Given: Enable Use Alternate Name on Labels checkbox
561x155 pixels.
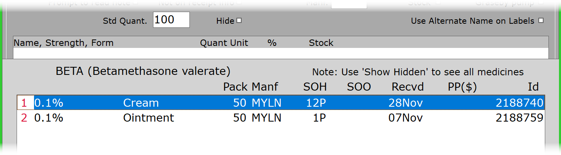Looking at the screenshot, I should pos(541,21).
